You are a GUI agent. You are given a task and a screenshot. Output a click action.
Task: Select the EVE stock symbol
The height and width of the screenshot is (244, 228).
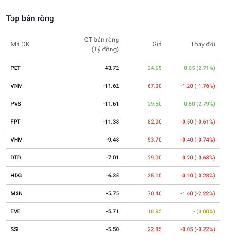(16, 211)
